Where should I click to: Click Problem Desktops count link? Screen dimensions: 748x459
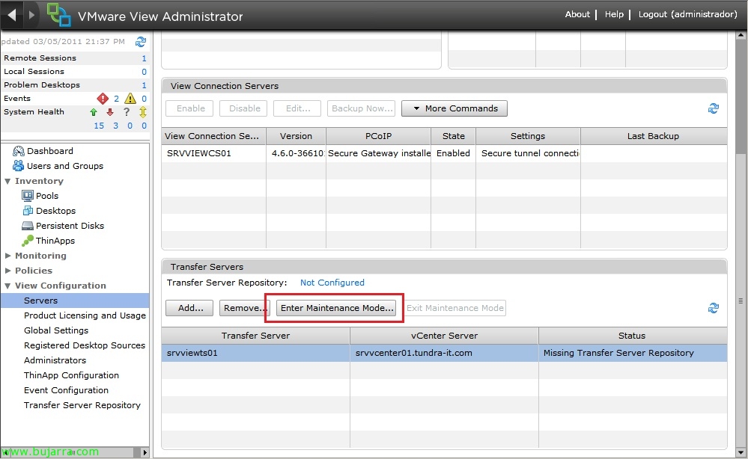point(144,85)
